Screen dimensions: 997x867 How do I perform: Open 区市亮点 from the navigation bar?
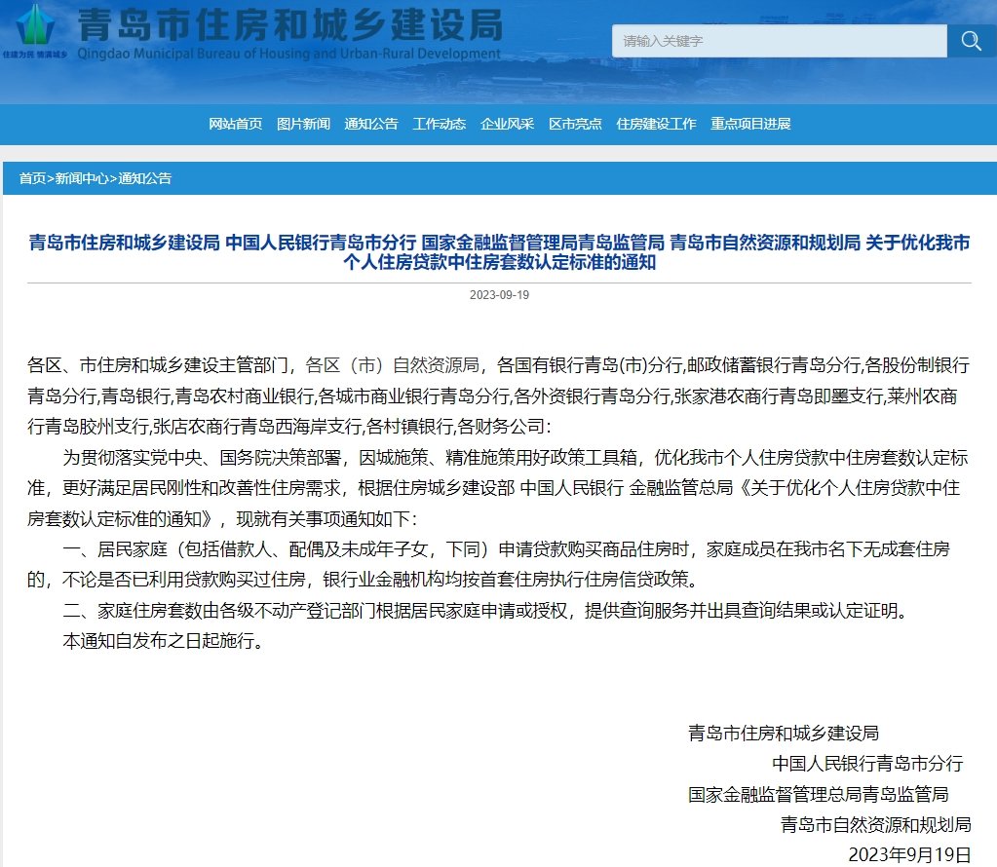(x=575, y=124)
